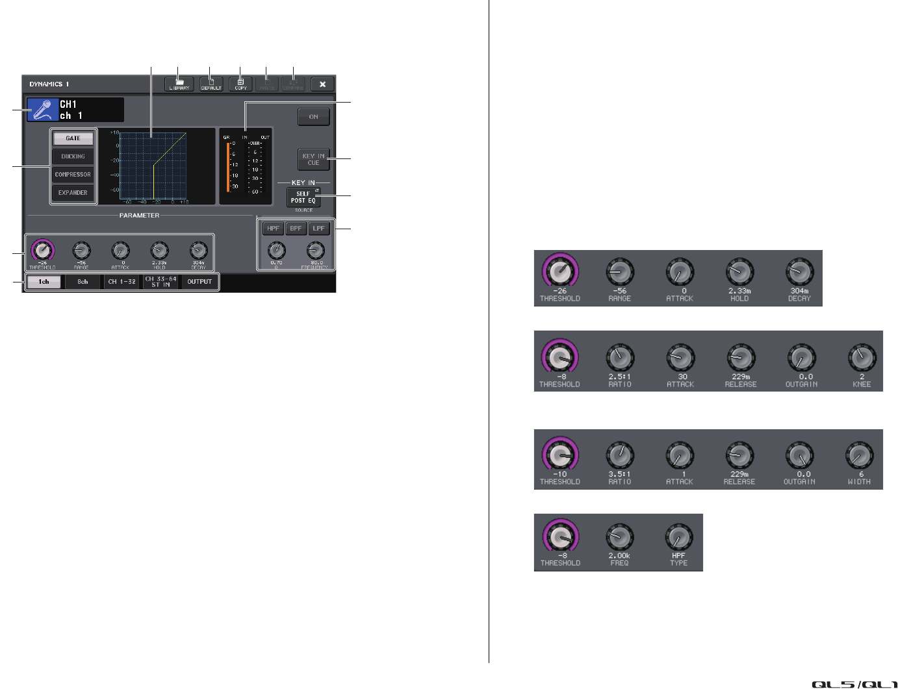Select the DUCKING type button
The image size is (898, 689).
[x=73, y=157]
